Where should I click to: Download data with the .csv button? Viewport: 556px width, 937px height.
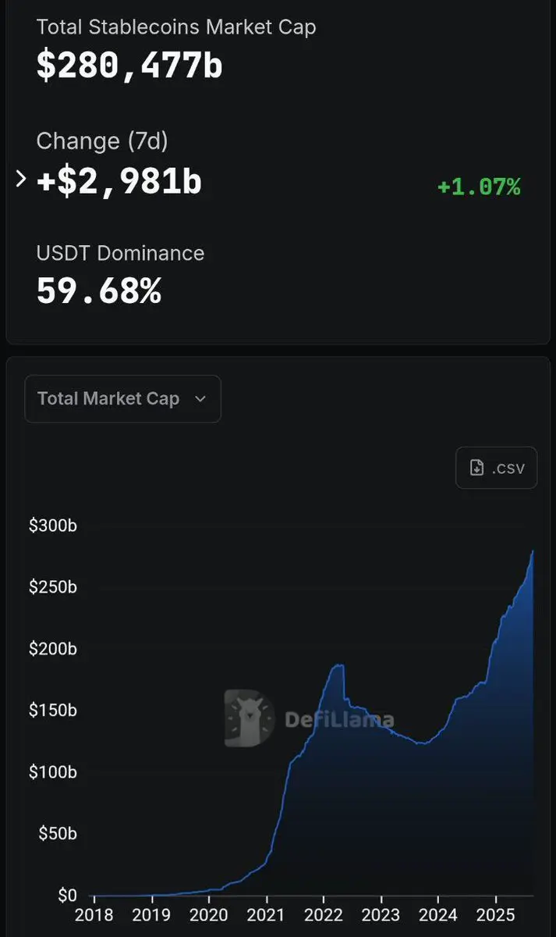496,468
